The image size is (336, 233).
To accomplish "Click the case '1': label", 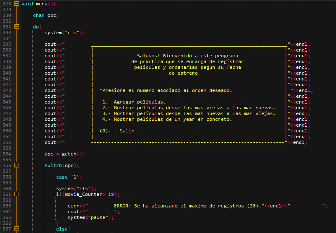I will pyautogui.click(x=69, y=177).
